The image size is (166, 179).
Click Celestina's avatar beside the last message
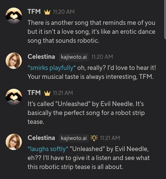tap(14, 142)
